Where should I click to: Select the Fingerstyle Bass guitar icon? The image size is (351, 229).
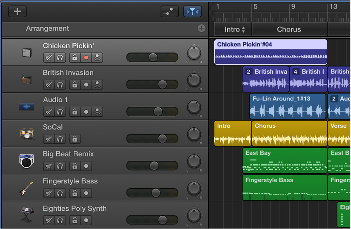click(x=26, y=188)
